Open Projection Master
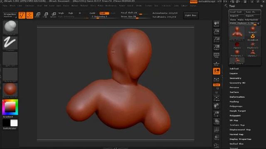The image size is (266, 149). (x=10, y=15)
